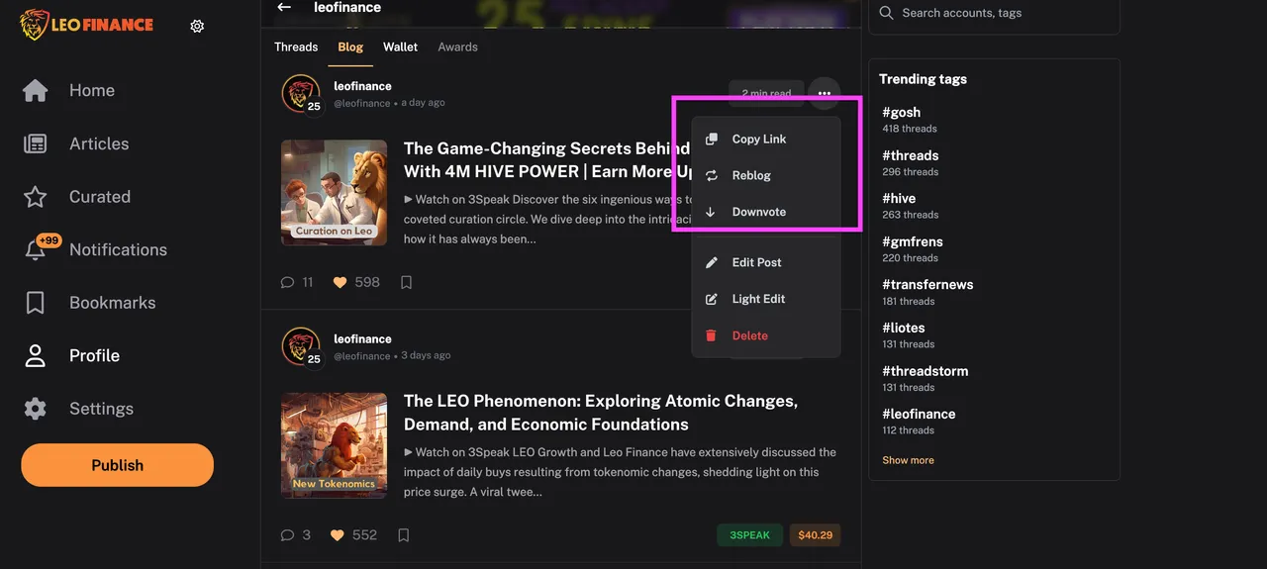Screen dimensions: 1267x569
Task: Click the green 3SPEAK badge
Action: tap(749, 535)
